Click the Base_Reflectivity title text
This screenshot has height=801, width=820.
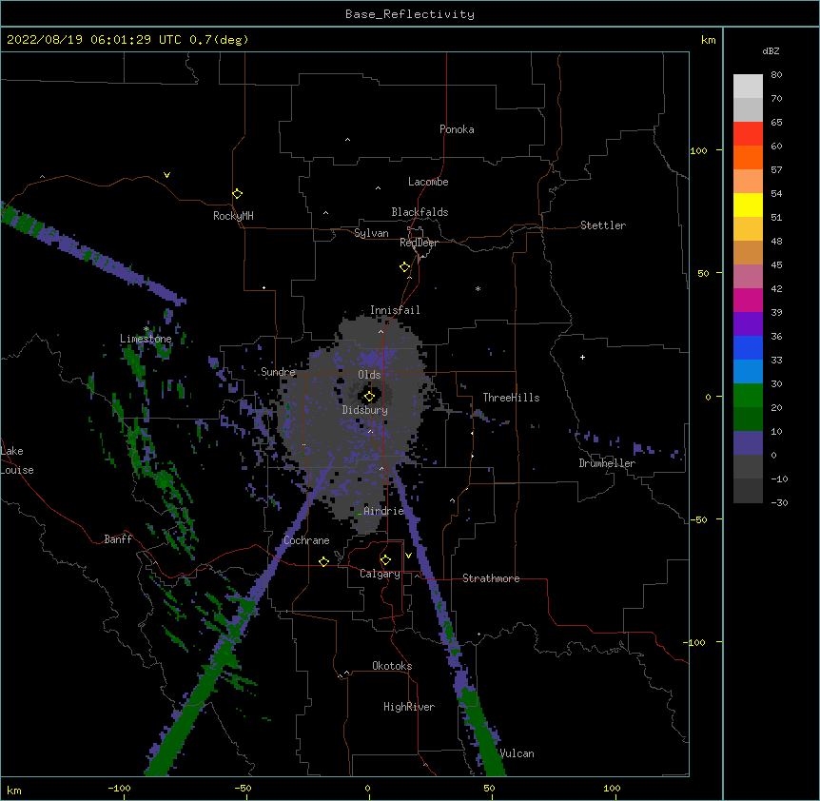pyautogui.click(x=410, y=14)
